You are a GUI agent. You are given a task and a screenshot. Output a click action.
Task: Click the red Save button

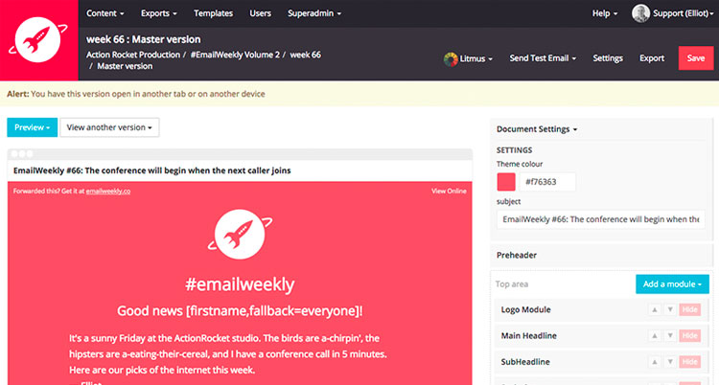click(695, 58)
